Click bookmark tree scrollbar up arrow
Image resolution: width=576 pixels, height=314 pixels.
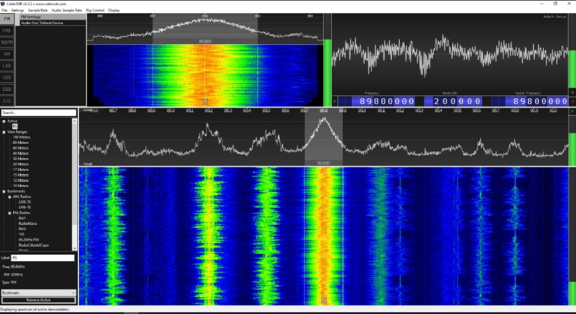(74, 121)
